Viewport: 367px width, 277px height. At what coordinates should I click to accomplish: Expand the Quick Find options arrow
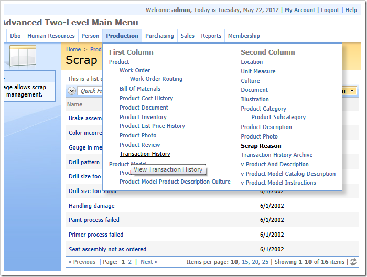[73, 91]
